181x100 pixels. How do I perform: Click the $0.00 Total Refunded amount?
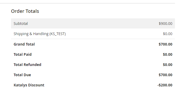168,65
